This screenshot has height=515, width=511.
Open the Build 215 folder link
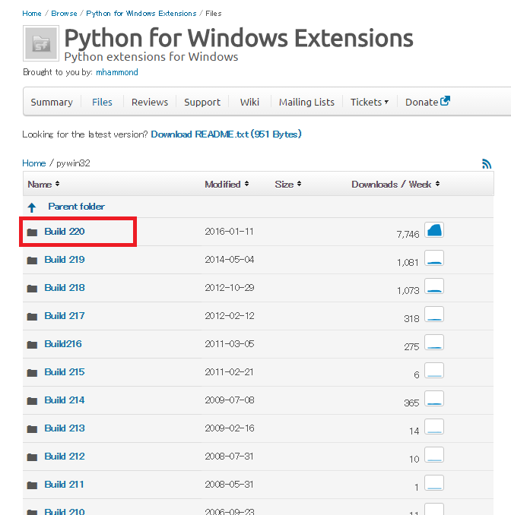coord(65,372)
